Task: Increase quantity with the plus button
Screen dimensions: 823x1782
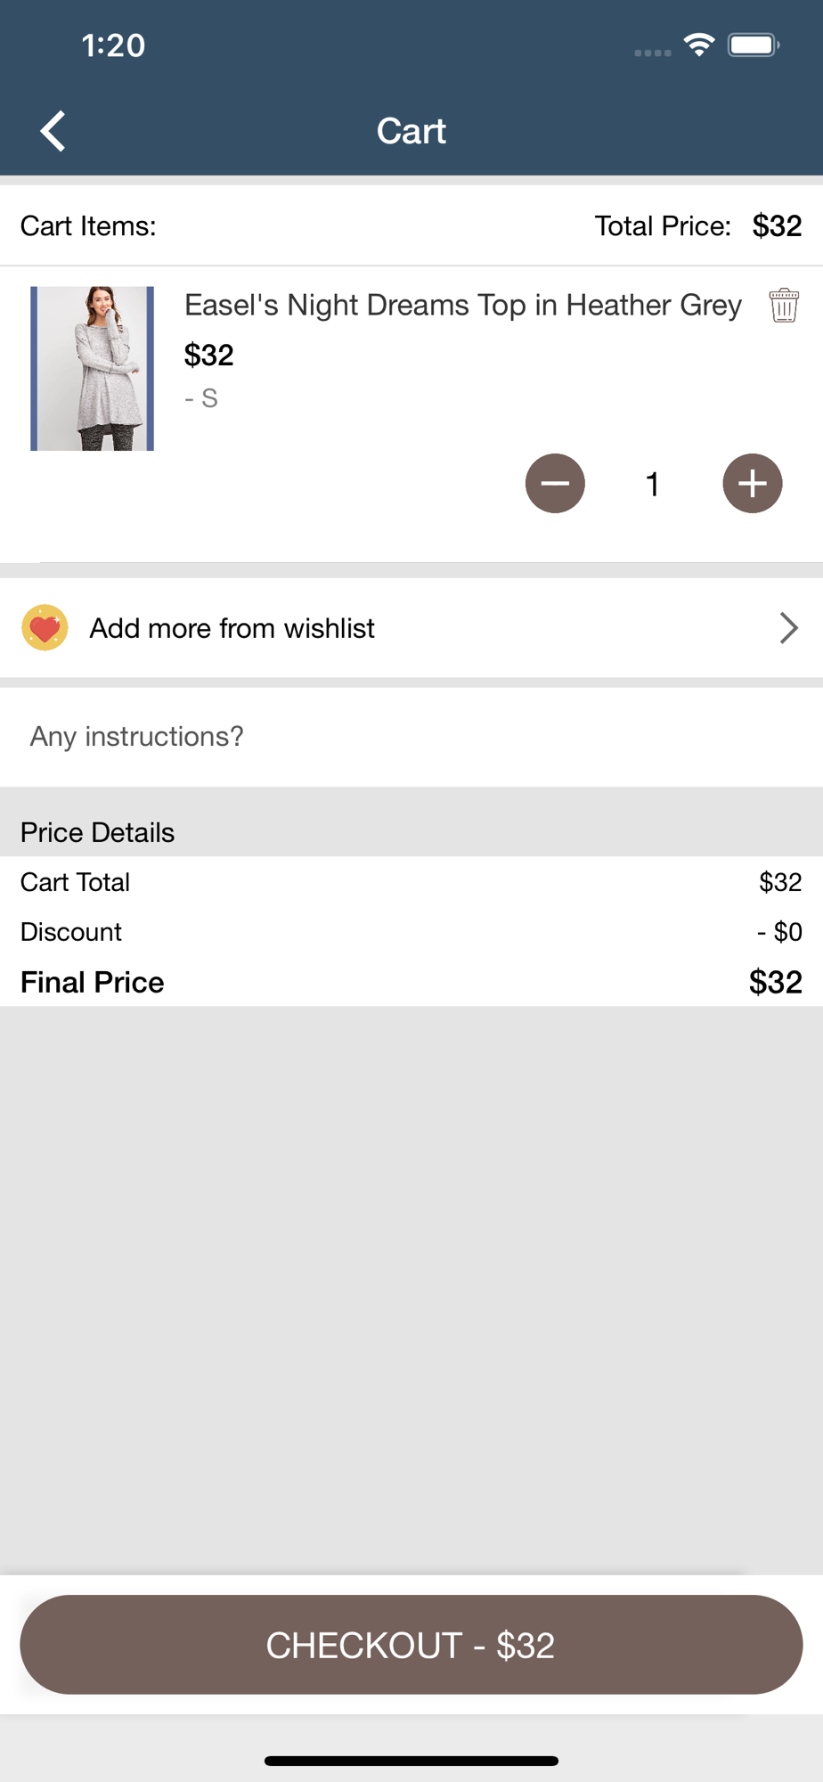Action: [753, 484]
